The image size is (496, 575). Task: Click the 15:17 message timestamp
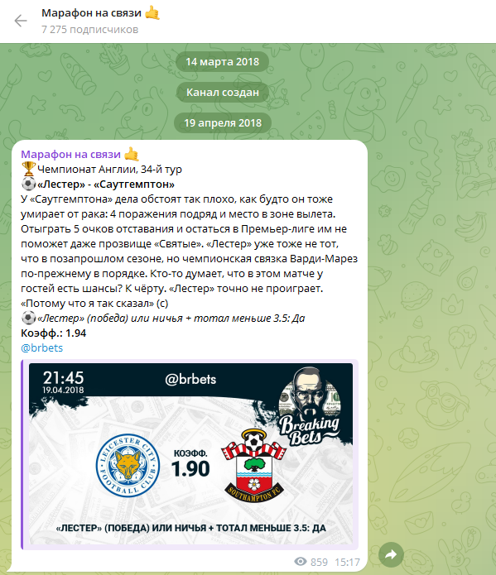347,562
